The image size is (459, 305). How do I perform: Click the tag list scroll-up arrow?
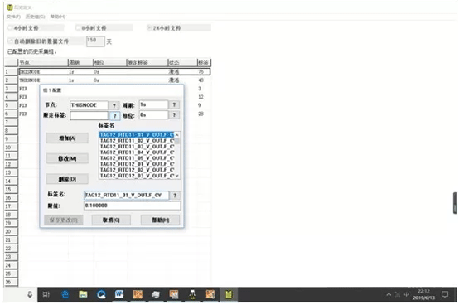point(177,135)
